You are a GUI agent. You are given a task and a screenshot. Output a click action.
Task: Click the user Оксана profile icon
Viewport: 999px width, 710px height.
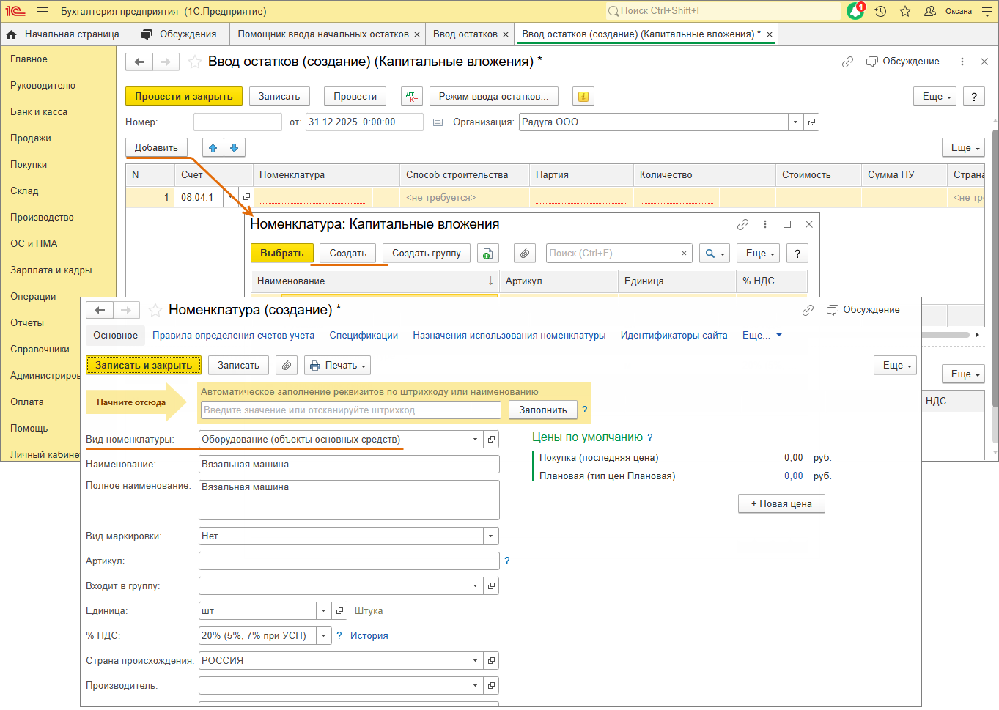930,11
